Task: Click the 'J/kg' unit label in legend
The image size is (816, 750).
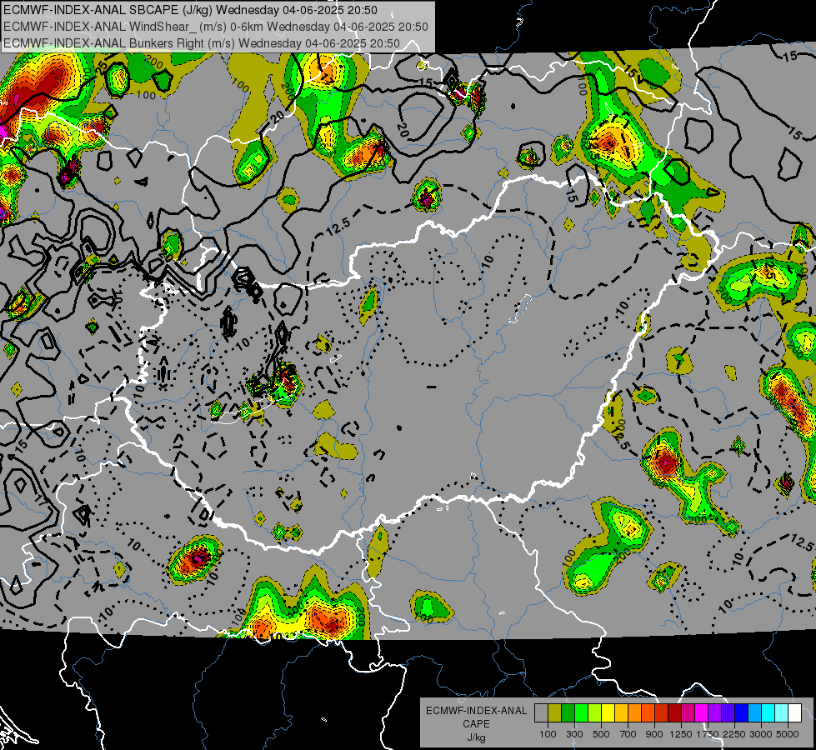Action: [476, 737]
